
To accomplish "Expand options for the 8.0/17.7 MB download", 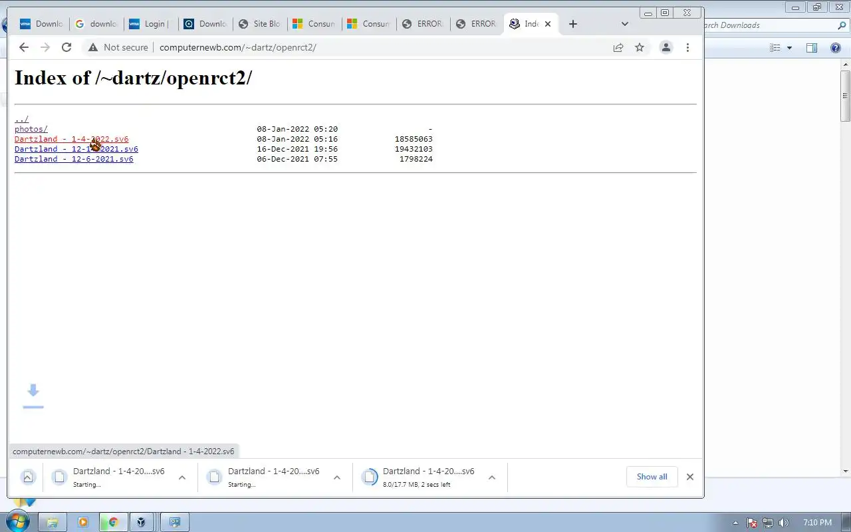I will click(x=492, y=477).
